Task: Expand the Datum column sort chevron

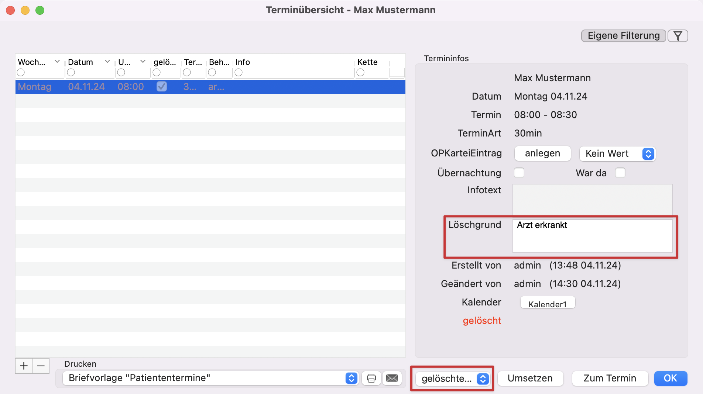Action: [x=107, y=61]
